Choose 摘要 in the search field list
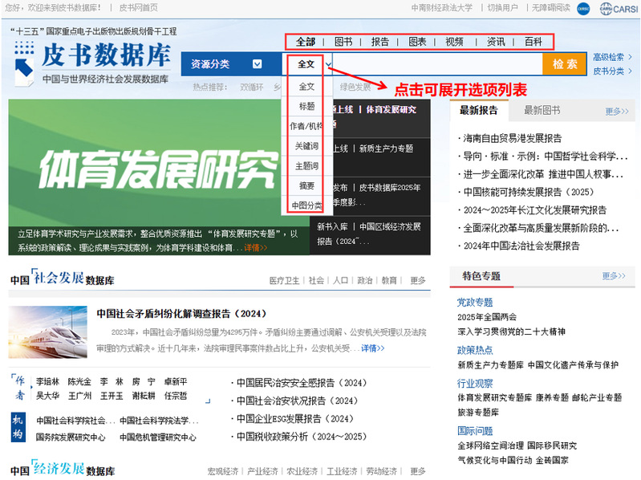The height and width of the screenshot is (480, 641). click(306, 185)
